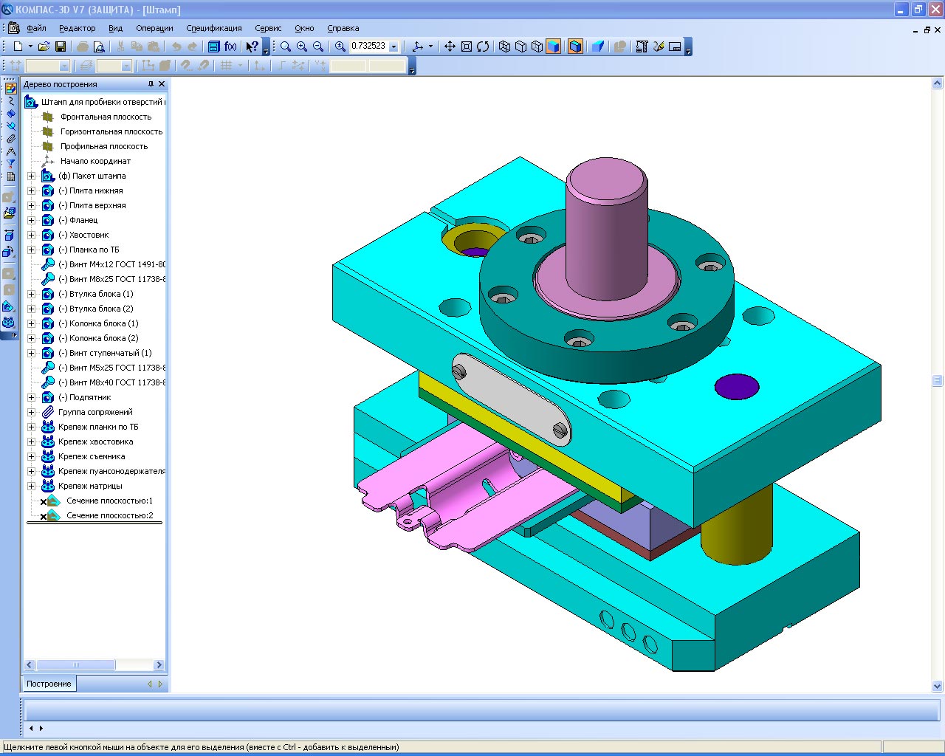Open the Specification table side panel
Screen dimensions: 945x756
coord(10,176)
